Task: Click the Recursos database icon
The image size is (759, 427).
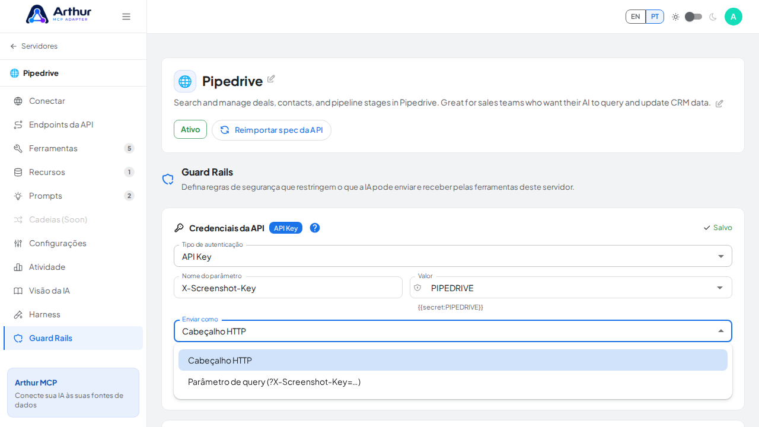Action: click(18, 172)
